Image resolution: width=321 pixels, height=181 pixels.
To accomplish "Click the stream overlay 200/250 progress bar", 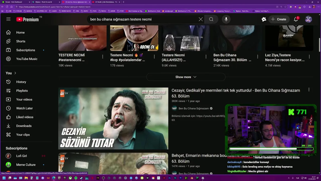I will 271,149.
